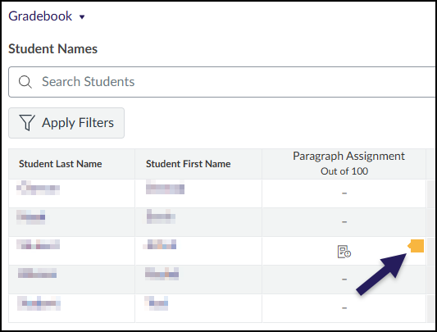Viewport: 437px width, 332px height.
Task: Select the first row's Paragraph Assignment grade cell
Action: click(x=344, y=193)
